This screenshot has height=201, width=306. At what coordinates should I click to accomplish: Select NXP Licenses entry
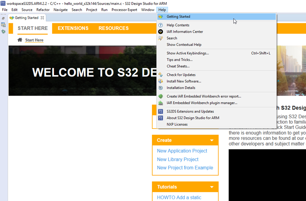coord(217,124)
